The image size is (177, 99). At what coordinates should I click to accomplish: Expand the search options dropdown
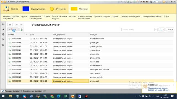(162, 29)
